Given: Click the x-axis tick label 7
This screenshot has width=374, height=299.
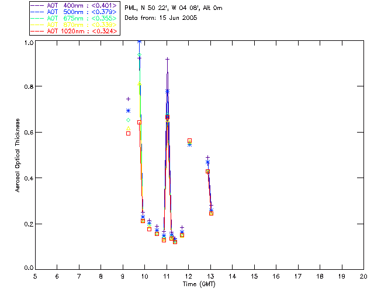Looking at the screenshot, I should click(79, 276).
